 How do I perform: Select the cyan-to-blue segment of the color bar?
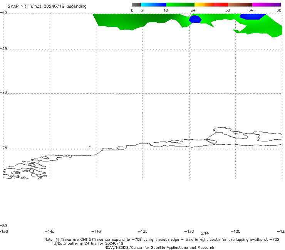pyautogui.click(x=154, y=5)
